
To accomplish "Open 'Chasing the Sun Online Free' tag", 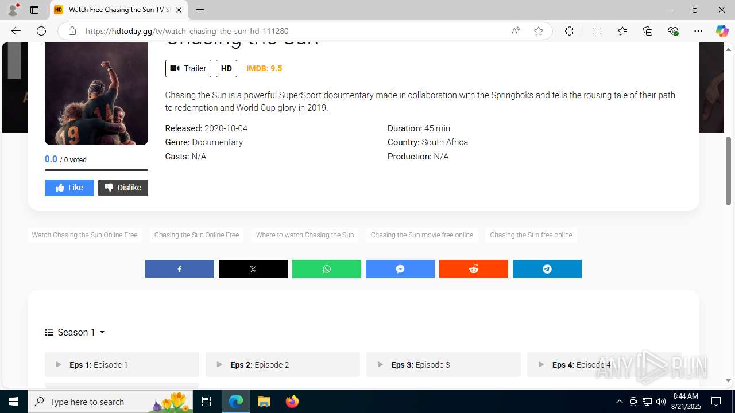I will (x=196, y=235).
